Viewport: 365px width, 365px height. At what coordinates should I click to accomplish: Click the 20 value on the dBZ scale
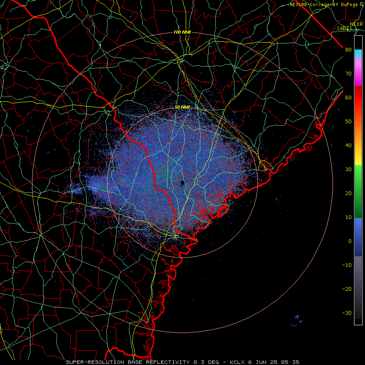[348, 193]
